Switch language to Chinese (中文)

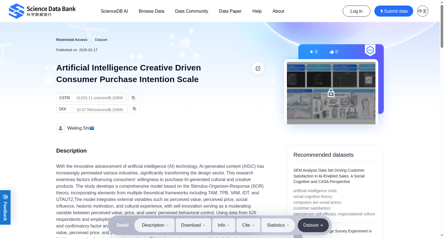click(x=423, y=11)
